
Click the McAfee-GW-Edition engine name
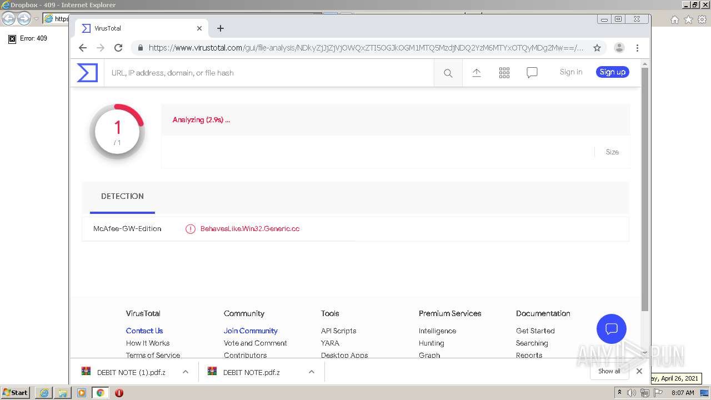127,229
